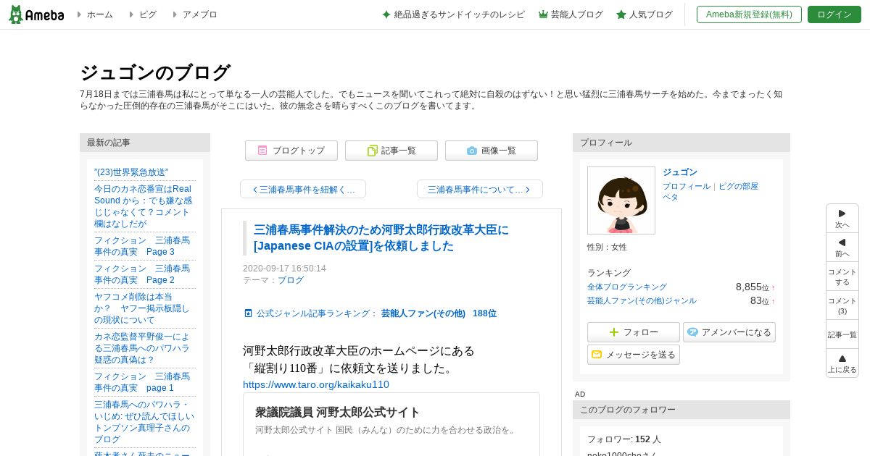
Task: Open 衆議院議員 河野太郎公式サイト card
Action: pyautogui.click(x=391, y=424)
